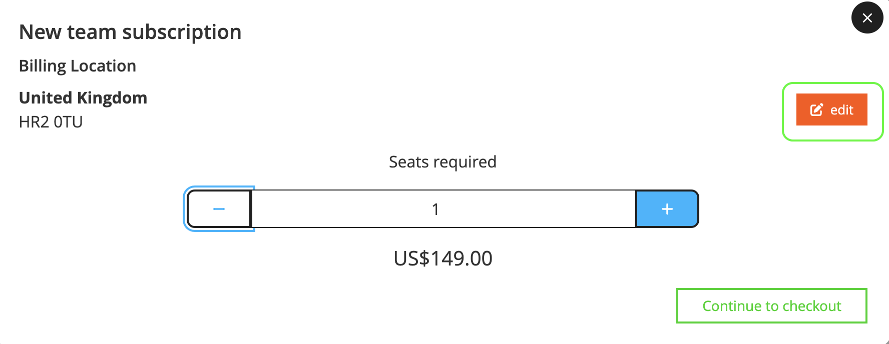Click the "Billing Location" label
This screenshot has height=344, width=889.
(78, 66)
